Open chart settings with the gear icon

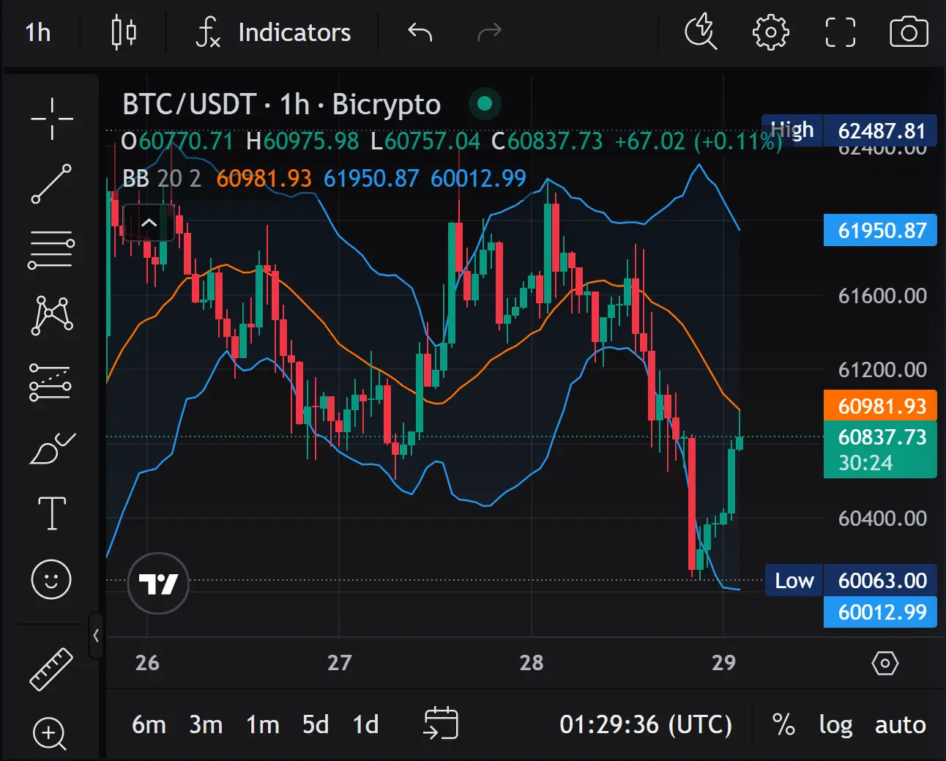tap(770, 32)
